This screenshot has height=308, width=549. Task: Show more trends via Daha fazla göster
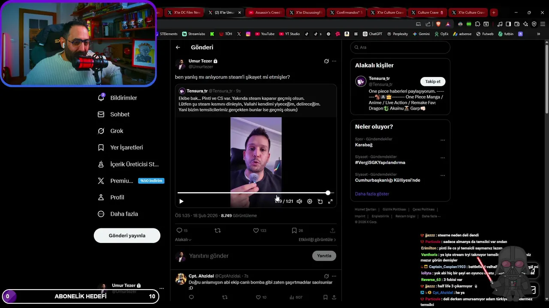coord(372,194)
